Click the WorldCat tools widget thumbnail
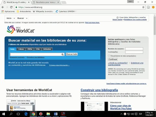Image resolution: width=156 pixels, height=117 pixels. click(x=21, y=105)
